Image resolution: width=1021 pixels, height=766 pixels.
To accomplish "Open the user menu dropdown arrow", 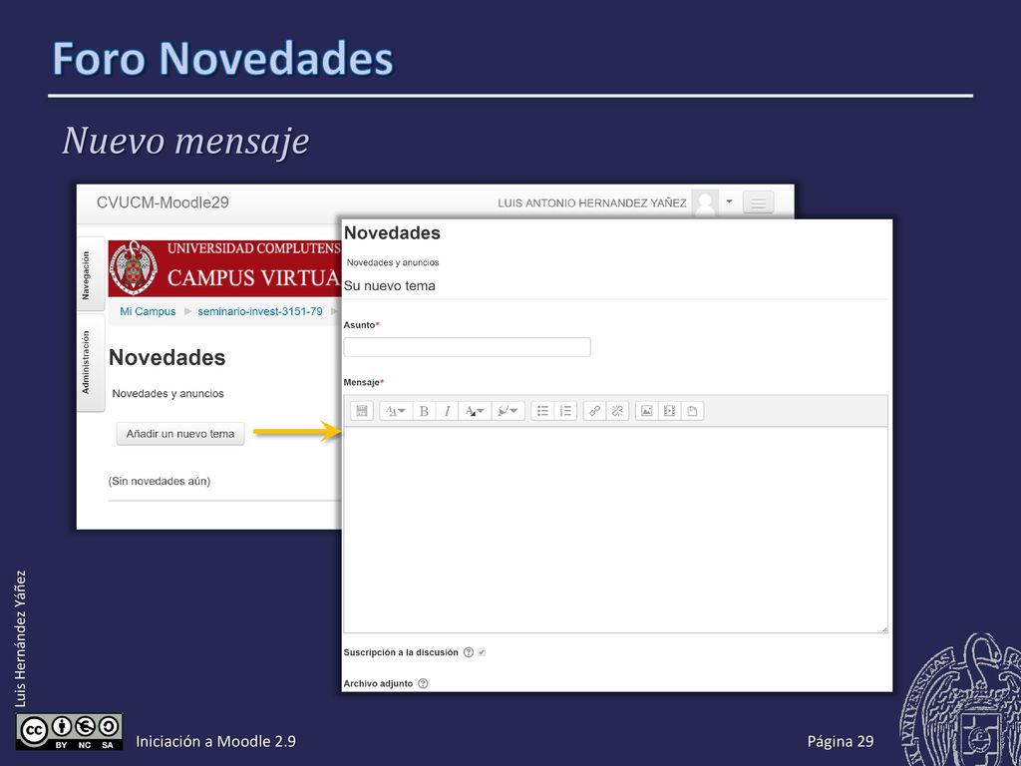I will [729, 201].
